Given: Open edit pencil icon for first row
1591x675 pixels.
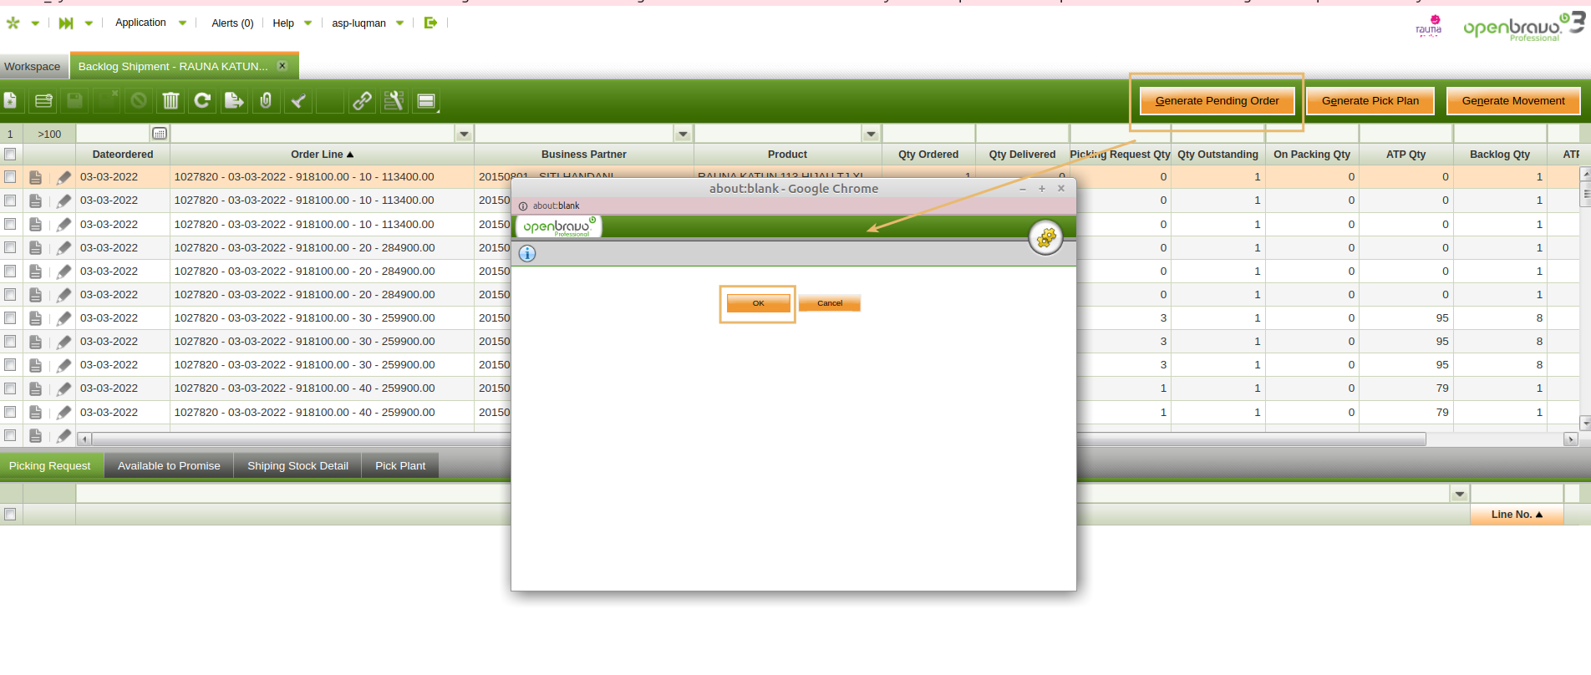Looking at the screenshot, I should tap(64, 177).
